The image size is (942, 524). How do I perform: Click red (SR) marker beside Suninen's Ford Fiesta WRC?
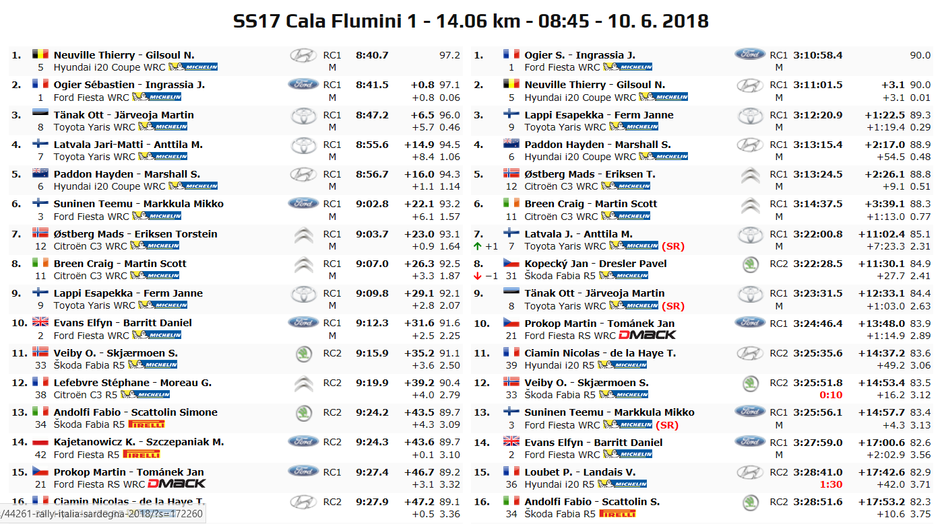click(x=667, y=424)
